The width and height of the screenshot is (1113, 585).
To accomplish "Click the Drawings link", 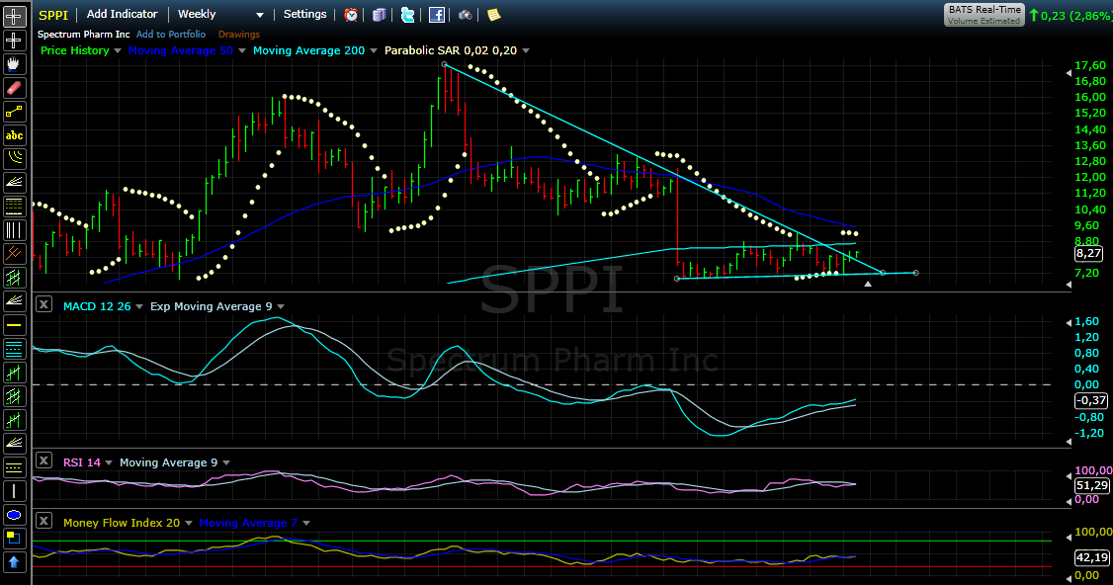I will point(239,34).
